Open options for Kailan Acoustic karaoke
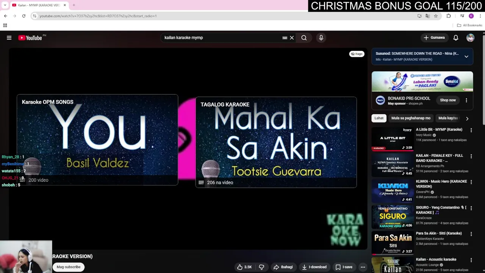The height and width of the screenshot is (273, 485). [471, 260]
